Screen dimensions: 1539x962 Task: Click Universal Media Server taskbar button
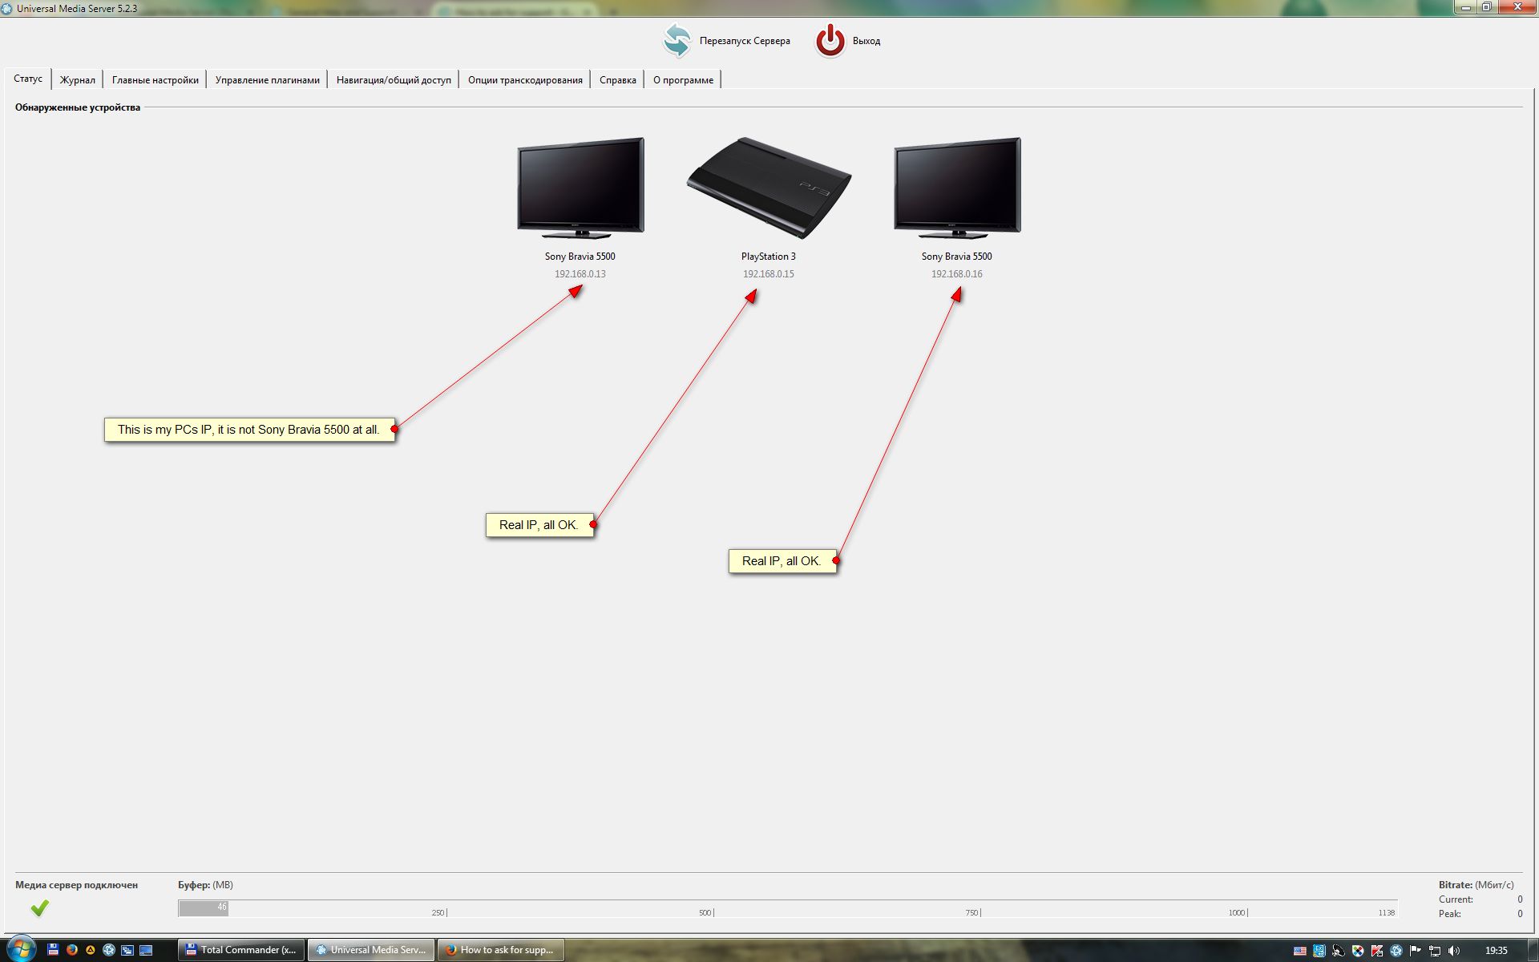pos(371,950)
